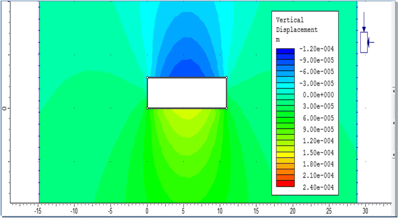Pick the excavation's upper-right corner vertex
This screenshot has height=218, width=398.
tap(227, 78)
